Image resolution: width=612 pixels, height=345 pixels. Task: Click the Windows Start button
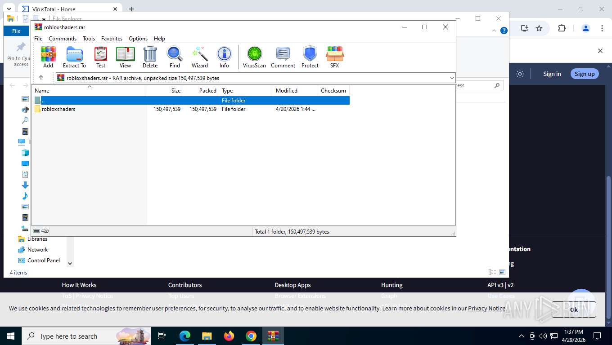10,336
